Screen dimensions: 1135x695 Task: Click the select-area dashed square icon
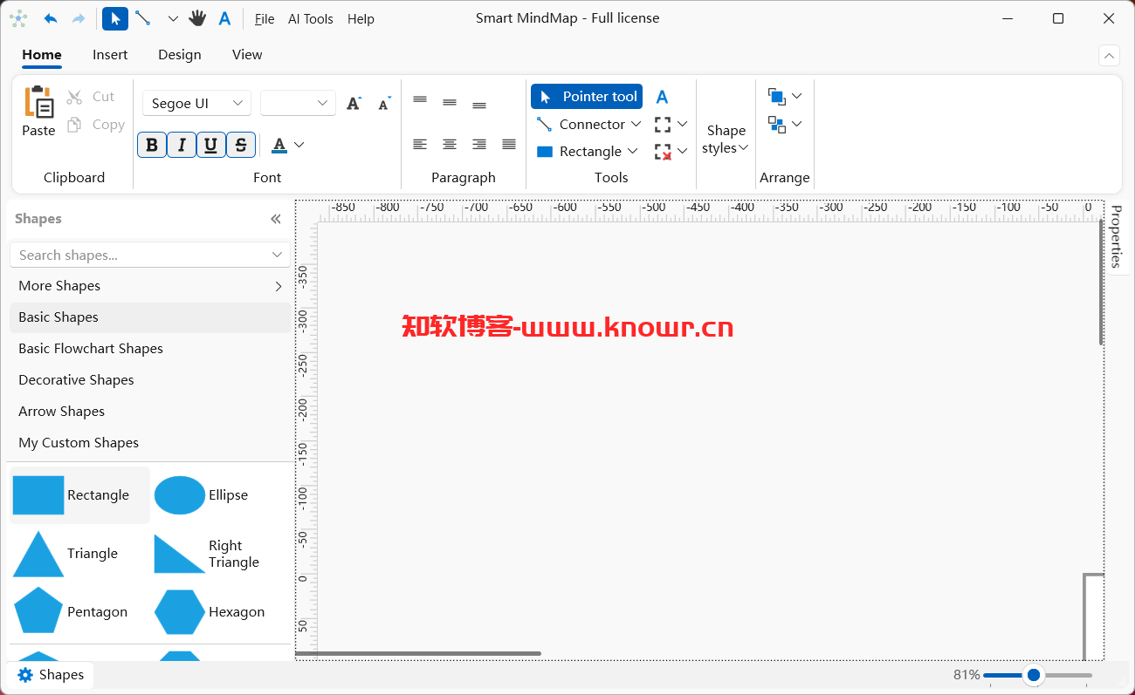[663, 125]
